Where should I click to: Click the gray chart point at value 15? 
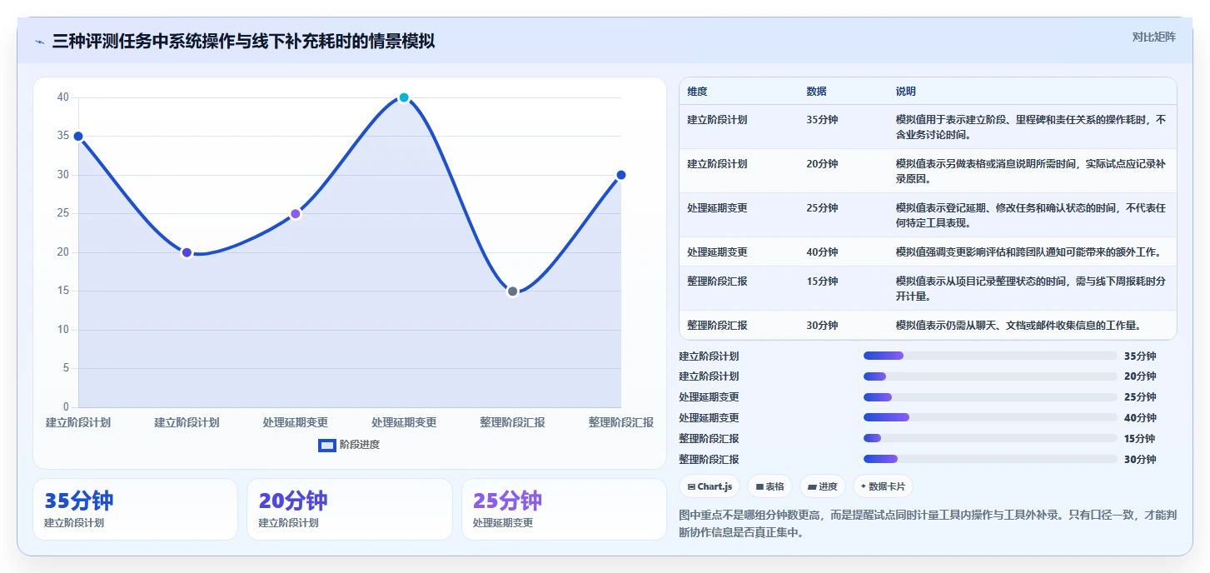512,291
